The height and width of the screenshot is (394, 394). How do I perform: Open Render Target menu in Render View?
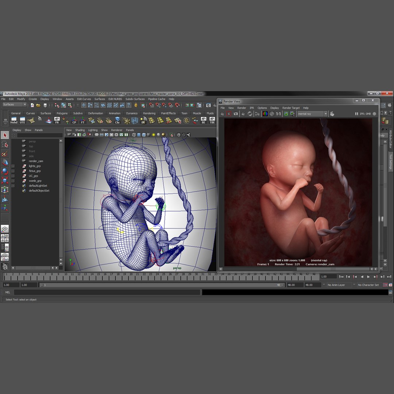(x=291, y=108)
